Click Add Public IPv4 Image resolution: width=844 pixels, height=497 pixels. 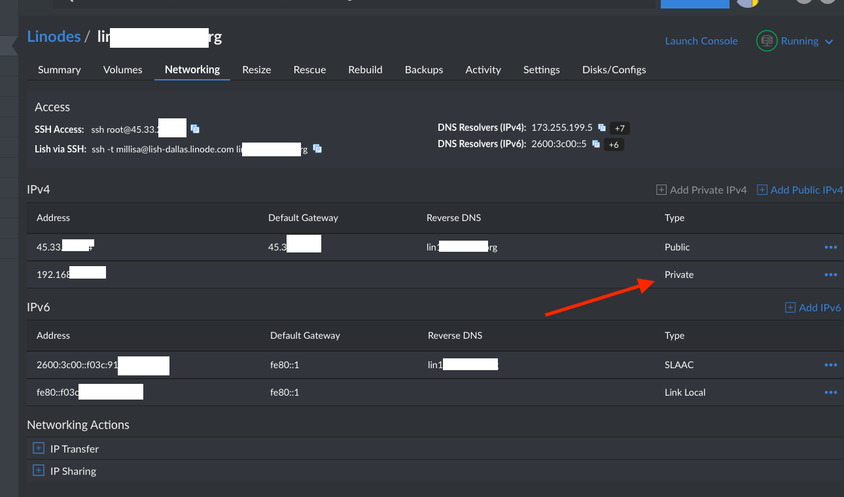[800, 190]
